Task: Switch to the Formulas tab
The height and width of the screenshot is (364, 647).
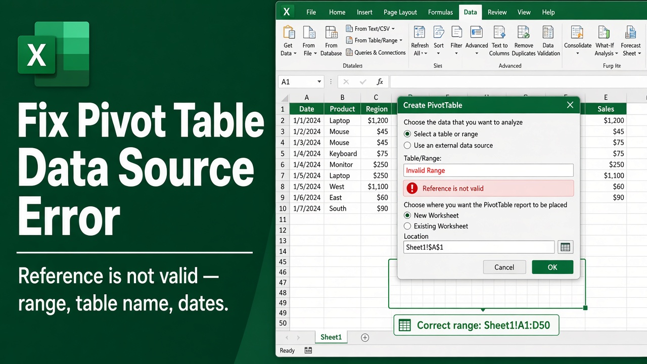Action: pyautogui.click(x=440, y=12)
